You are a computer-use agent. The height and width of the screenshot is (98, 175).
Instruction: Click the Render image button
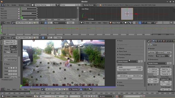(151, 53)
